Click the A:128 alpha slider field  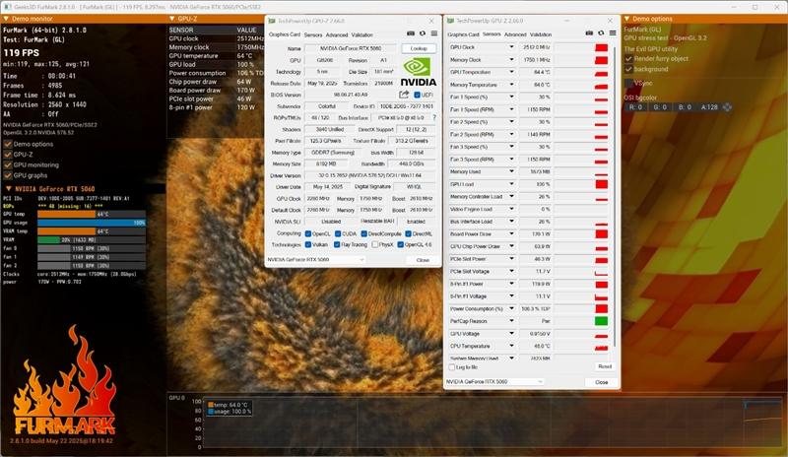pos(709,107)
